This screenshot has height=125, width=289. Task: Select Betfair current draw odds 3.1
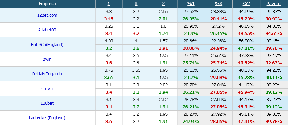coord(136,78)
